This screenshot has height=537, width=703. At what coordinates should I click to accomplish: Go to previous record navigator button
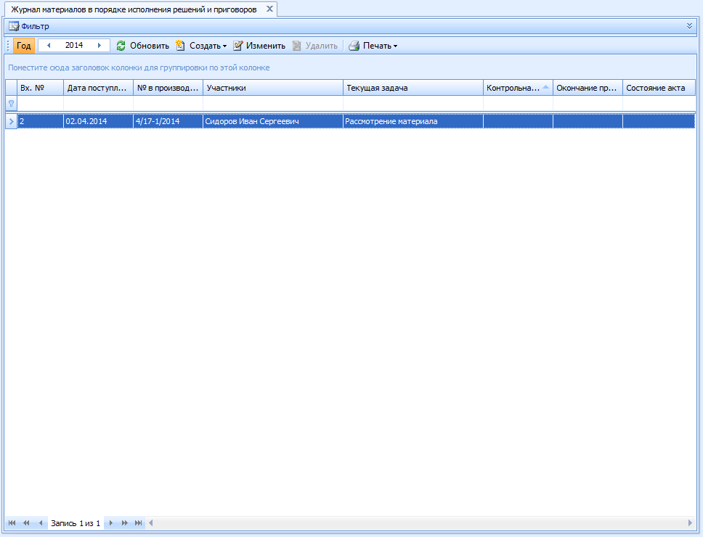pos(41,522)
